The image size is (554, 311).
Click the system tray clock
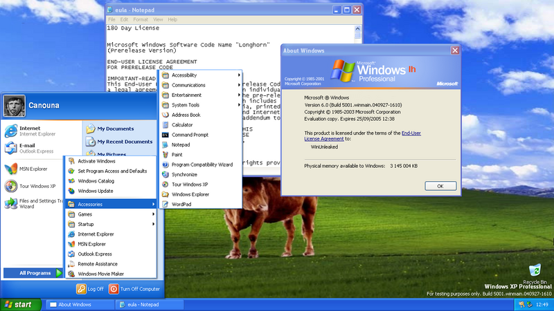tap(542, 305)
